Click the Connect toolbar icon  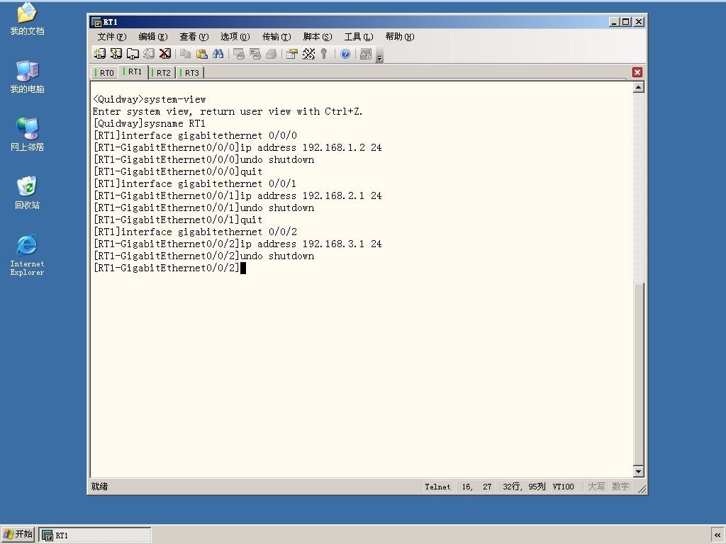[x=99, y=54]
